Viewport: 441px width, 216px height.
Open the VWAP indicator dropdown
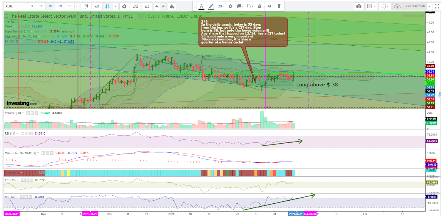coord(14,26)
